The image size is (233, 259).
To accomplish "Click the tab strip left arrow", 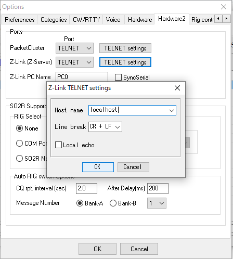I will tap(218, 18).
